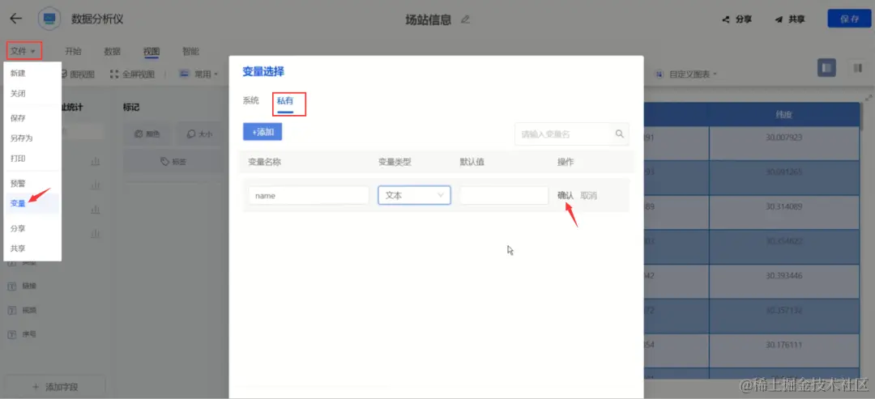Click 确认 to confirm the variable
The height and width of the screenshot is (399, 875).
tap(566, 196)
